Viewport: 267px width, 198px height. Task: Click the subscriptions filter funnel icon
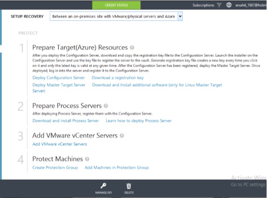[219, 5]
